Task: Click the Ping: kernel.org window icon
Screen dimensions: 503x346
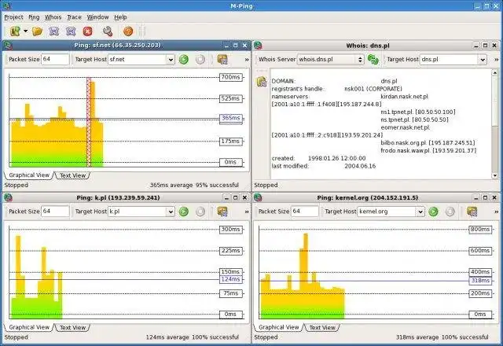Action: [x=258, y=197]
